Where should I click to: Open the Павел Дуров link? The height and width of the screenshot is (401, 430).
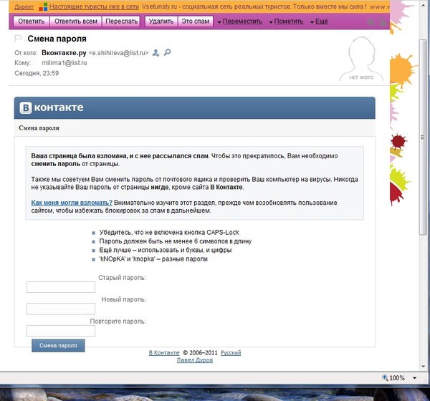[195, 360]
